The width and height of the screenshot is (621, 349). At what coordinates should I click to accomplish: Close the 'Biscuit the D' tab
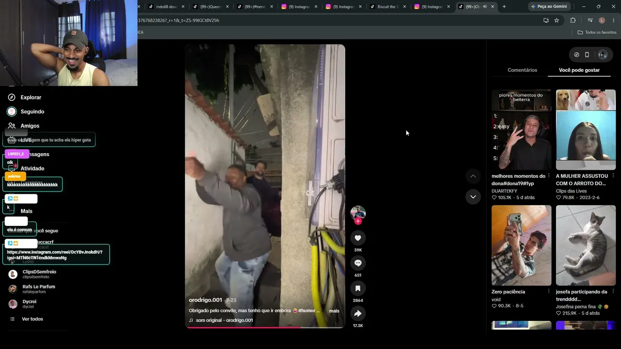click(x=405, y=7)
